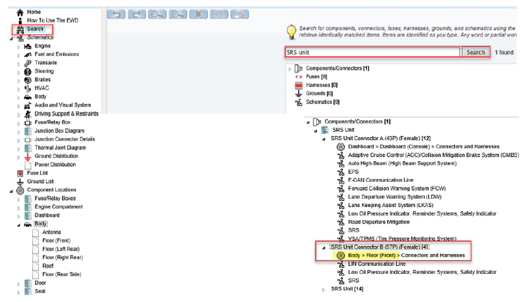This screenshot has width=528, height=302.
Task: Select Junction Box Diagram
Action: [x=59, y=131]
